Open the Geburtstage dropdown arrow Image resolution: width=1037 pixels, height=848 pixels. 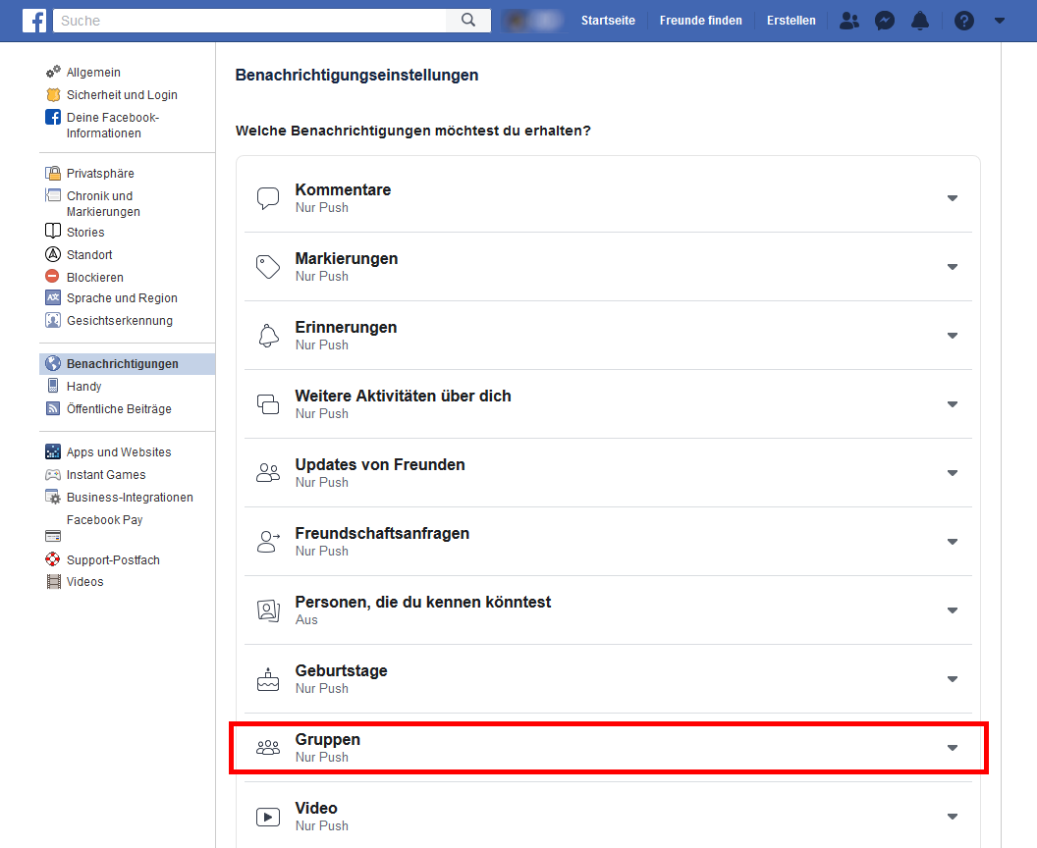pyautogui.click(x=952, y=678)
